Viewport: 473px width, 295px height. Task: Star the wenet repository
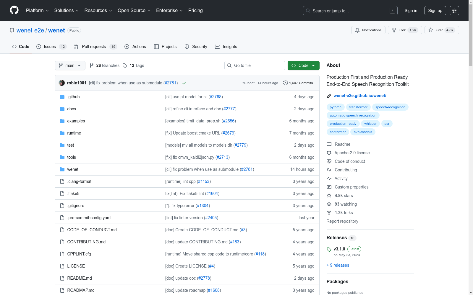(x=441, y=30)
